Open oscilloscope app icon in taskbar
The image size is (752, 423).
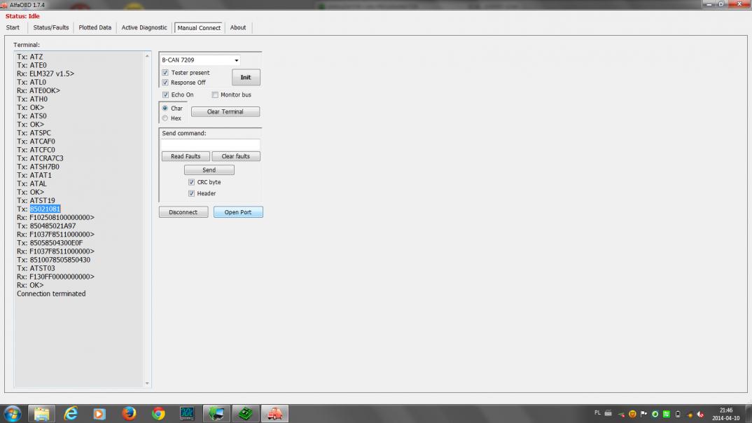[187, 413]
